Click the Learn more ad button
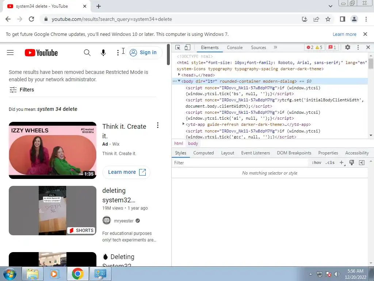The width and height of the screenshot is (374, 281). 126,172
